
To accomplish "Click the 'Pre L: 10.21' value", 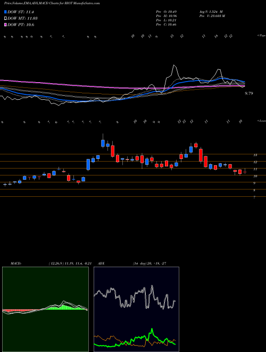I will pyautogui.click(x=167, y=20).
